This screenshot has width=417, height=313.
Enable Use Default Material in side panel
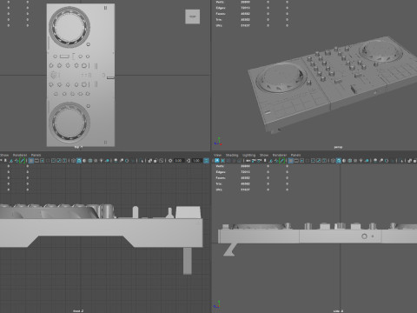tap(344, 161)
